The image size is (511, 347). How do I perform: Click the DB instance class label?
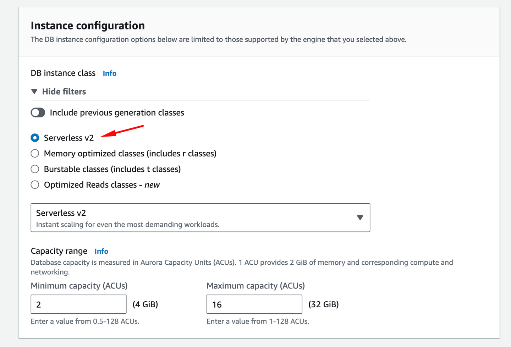coord(63,73)
